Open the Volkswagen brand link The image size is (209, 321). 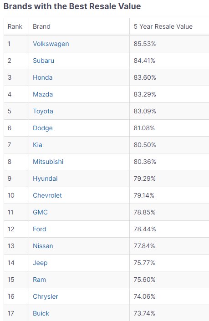pos(51,44)
